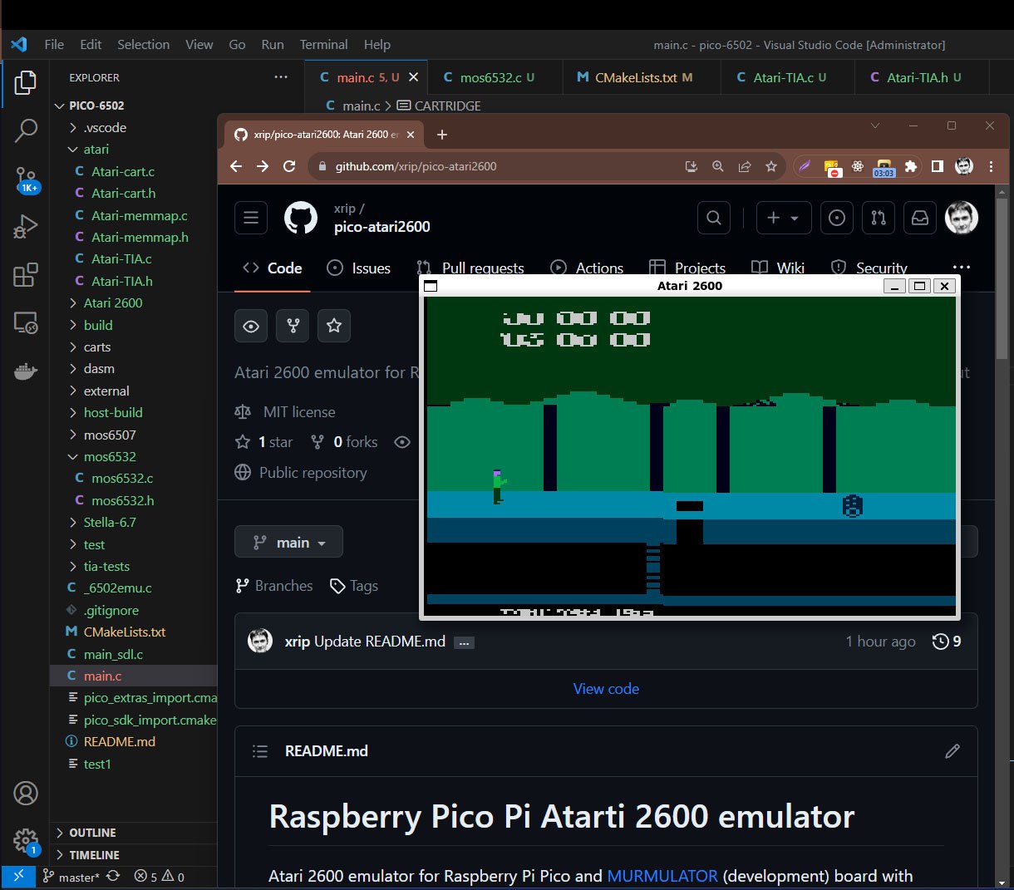Open GitHub pull requests icon in header

tap(879, 218)
